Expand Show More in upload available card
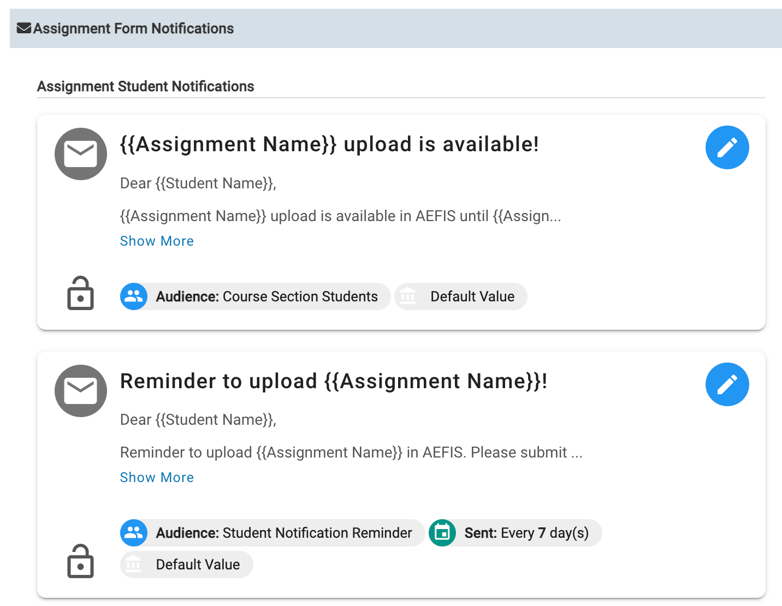782x606 pixels. point(157,241)
